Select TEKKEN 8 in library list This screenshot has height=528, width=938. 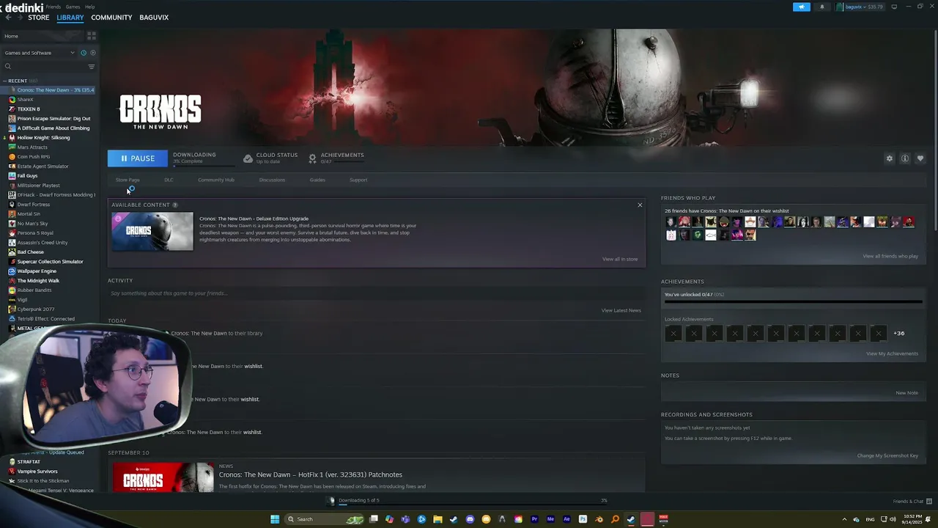[29, 109]
